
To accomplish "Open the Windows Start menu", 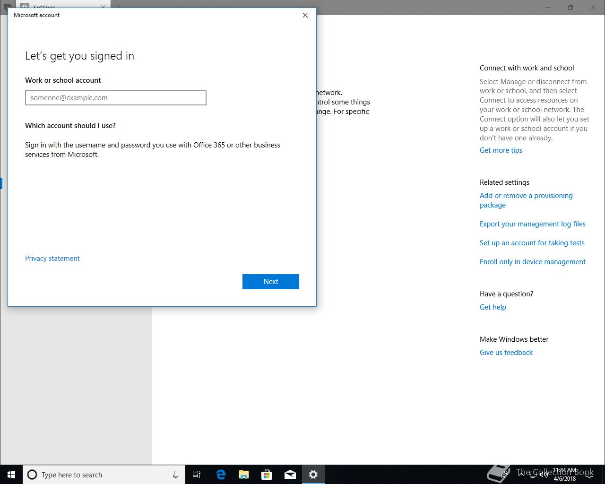I will [x=11, y=475].
